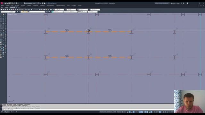Viewport: 205px width, 115px height.
Task: Open the Файл menu
Action: coord(2,5)
